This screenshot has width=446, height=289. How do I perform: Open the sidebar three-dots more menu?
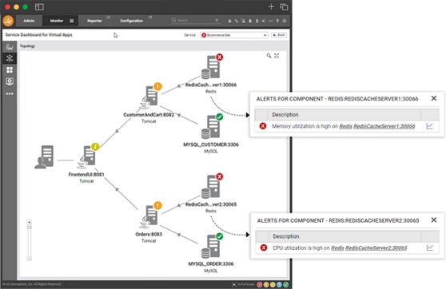(x=10, y=93)
